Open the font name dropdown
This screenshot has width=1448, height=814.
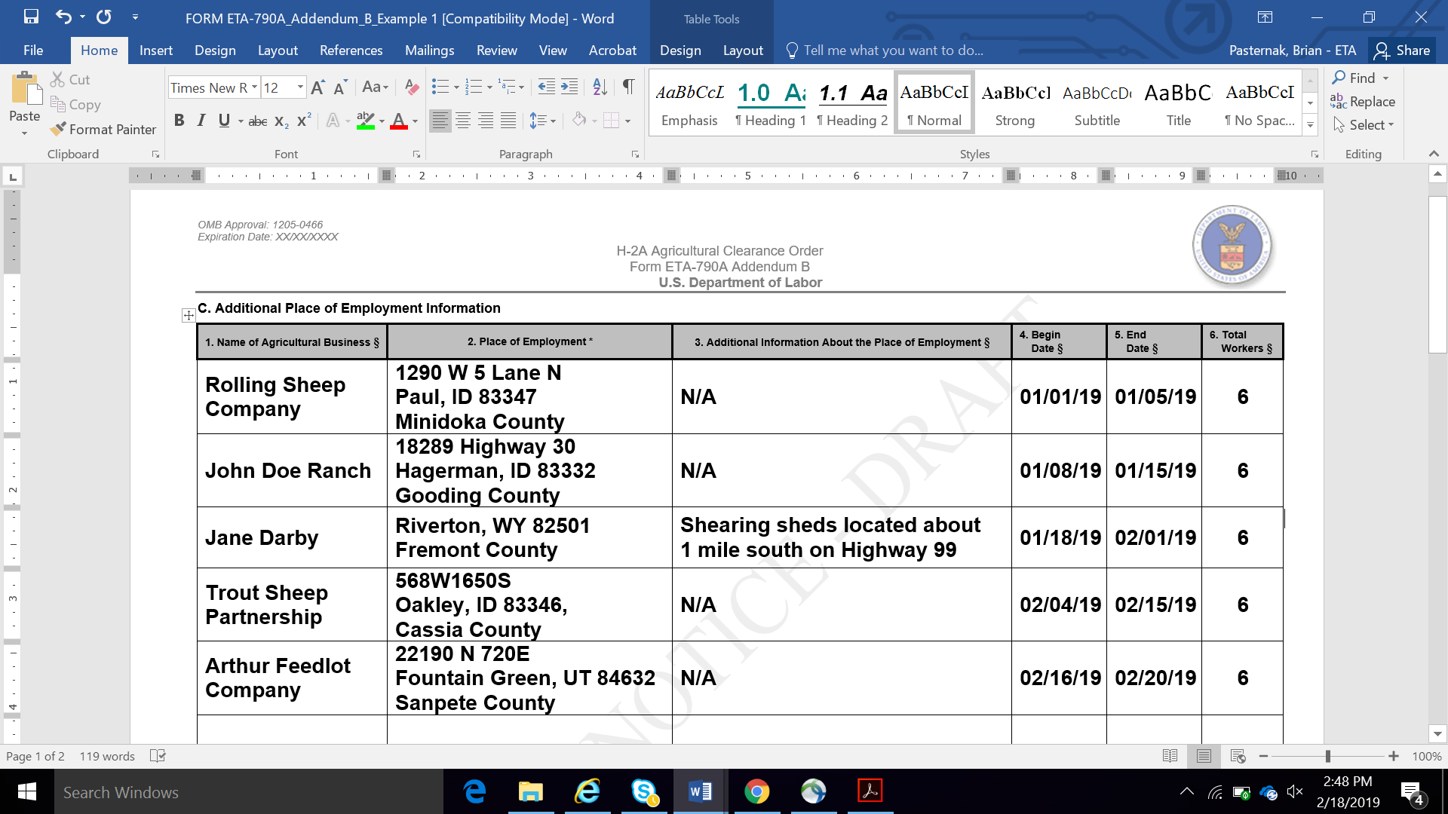tap(254, 88)
